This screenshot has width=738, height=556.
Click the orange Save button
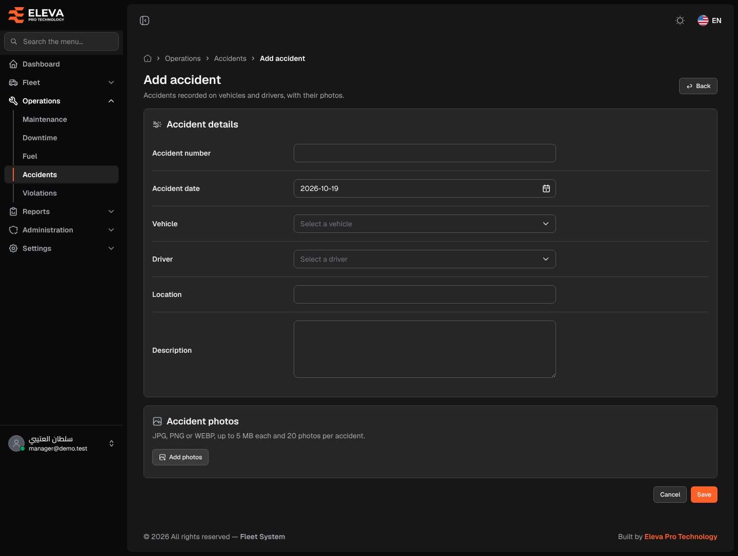tap(704, 495)
